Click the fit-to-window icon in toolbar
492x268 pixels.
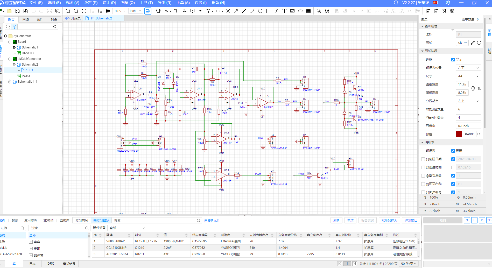click(84, 11)
